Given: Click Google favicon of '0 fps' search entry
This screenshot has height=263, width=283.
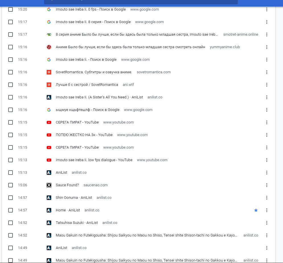Looking at the screenshot, I should pyautogui.click(x=49, y=9).
